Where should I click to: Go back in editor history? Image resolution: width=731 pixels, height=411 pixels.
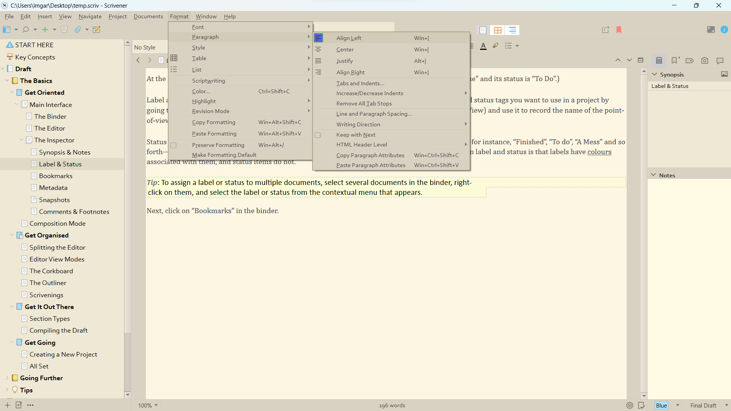(x=138, y=60)
